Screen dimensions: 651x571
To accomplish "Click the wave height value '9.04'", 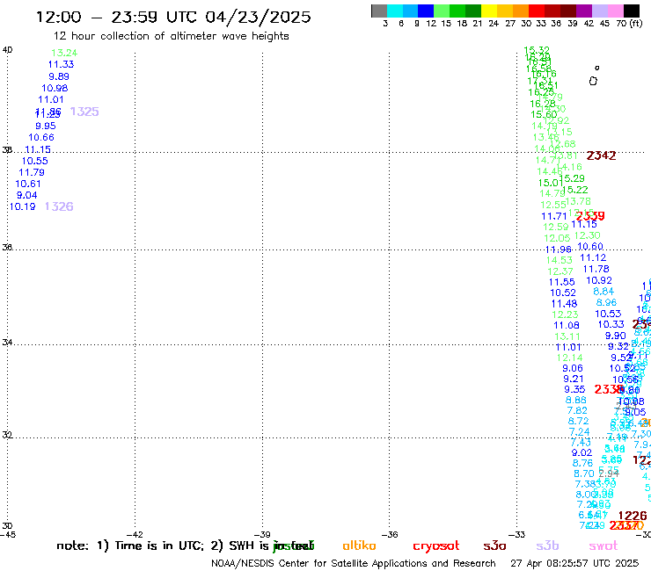I will pos(27,195).
